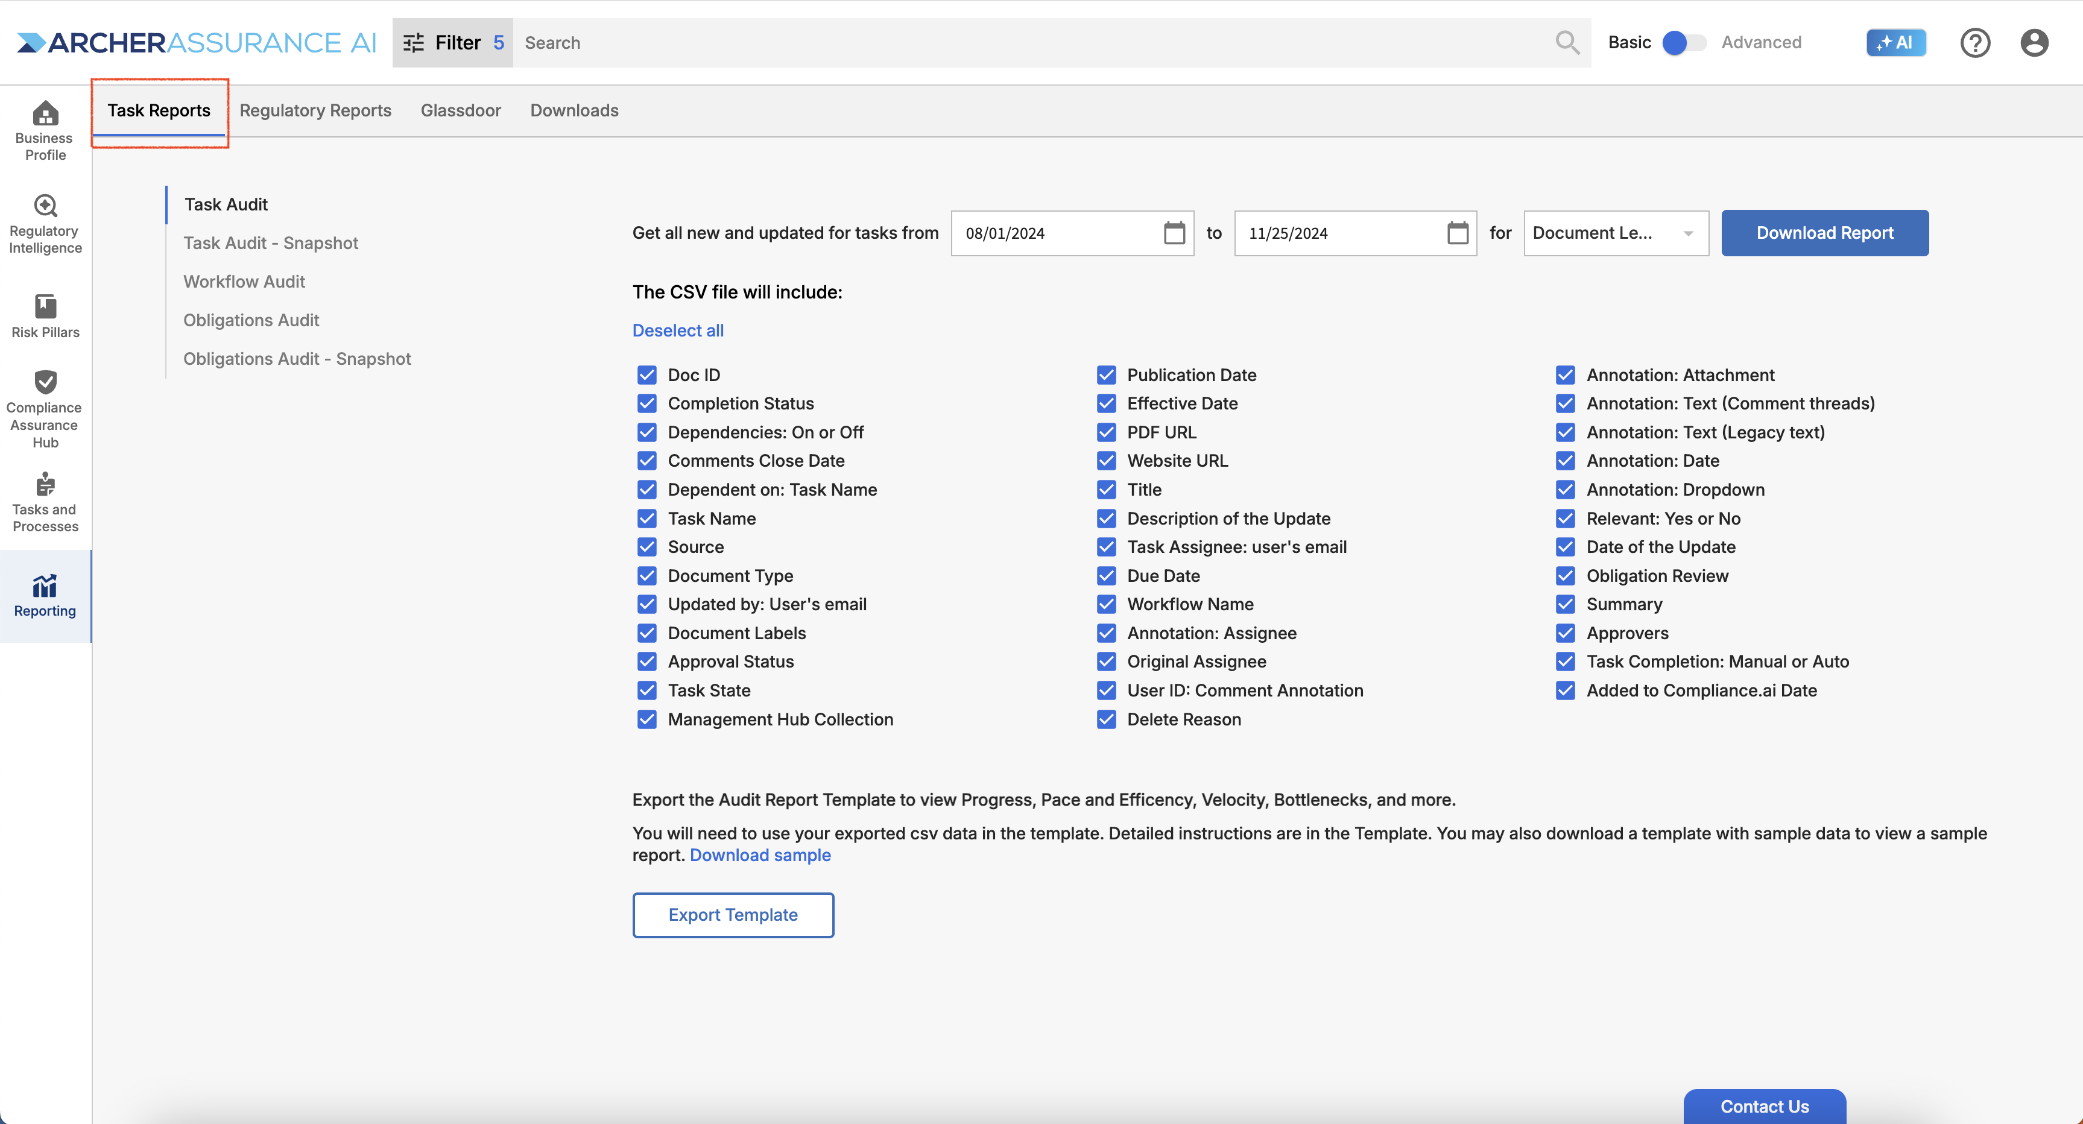This screenshot has width=2083, height=1124.
Task: Switch to the Task Reports tab
Action: coord(159,111)
